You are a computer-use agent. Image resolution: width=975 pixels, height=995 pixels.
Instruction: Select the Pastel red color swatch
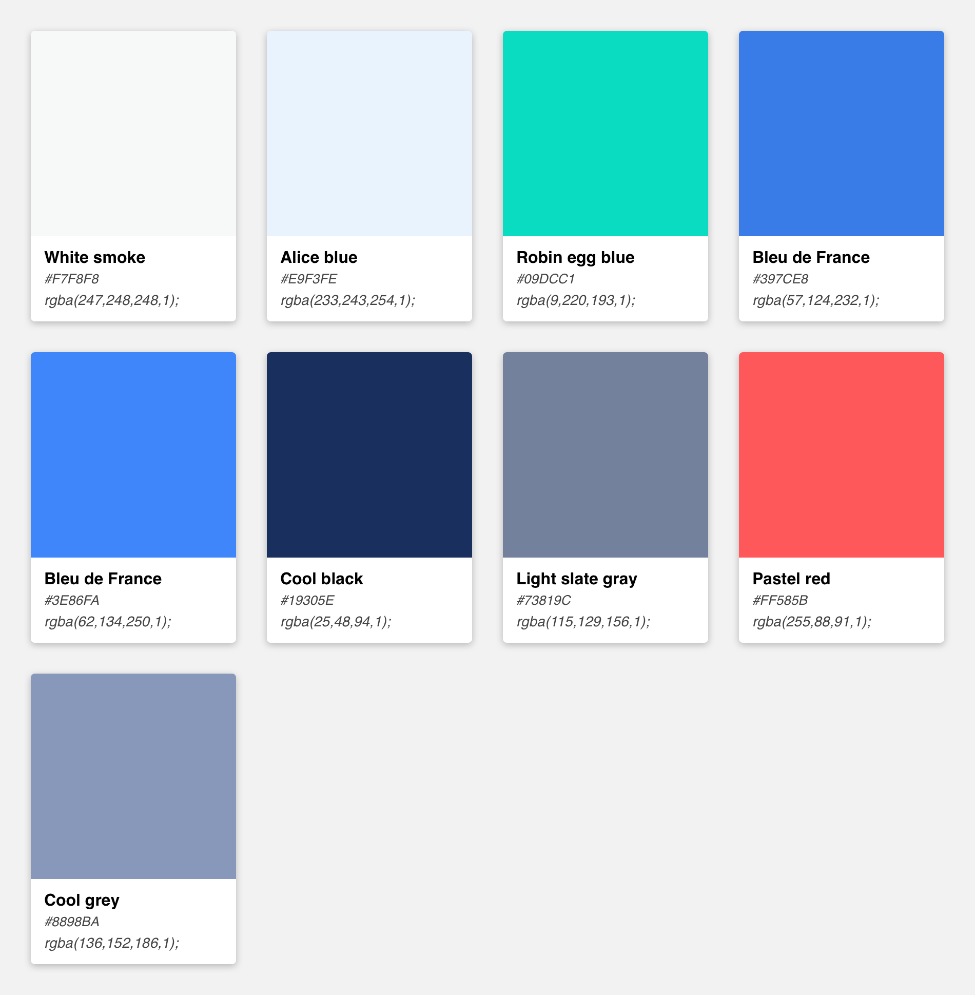(x=842, y=455)
